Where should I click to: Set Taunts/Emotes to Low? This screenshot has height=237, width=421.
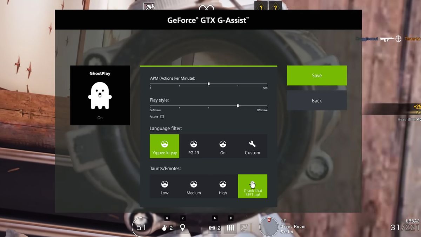point(165,186)
